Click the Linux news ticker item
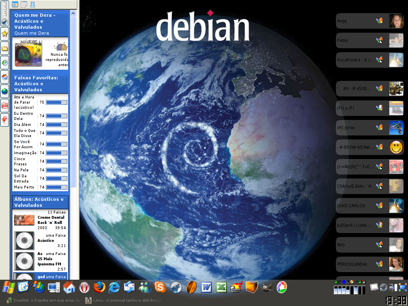 click(x=124, y=300)
